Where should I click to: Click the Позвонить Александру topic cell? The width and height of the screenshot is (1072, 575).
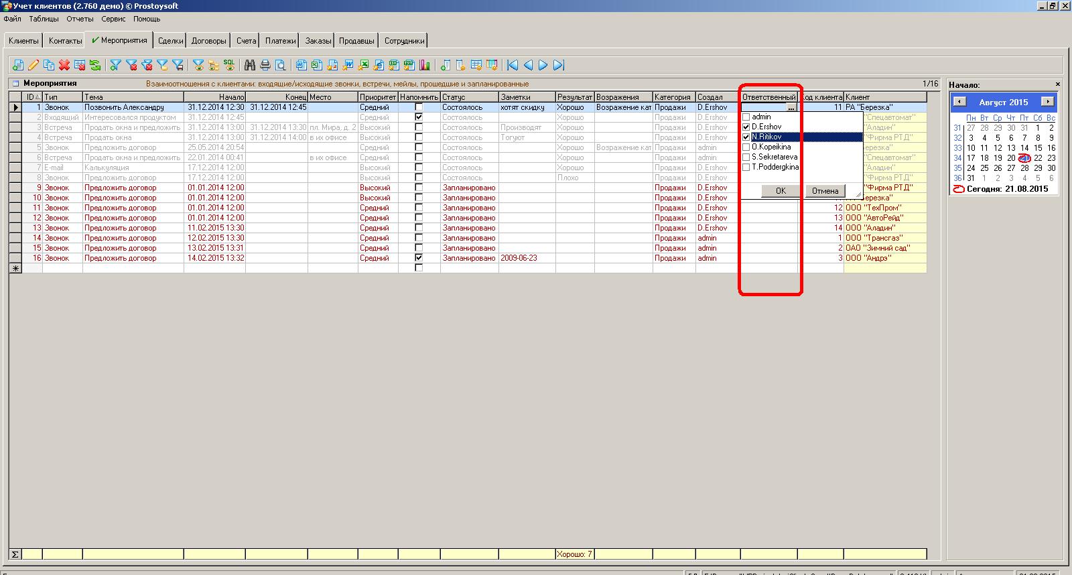point(133,107)
